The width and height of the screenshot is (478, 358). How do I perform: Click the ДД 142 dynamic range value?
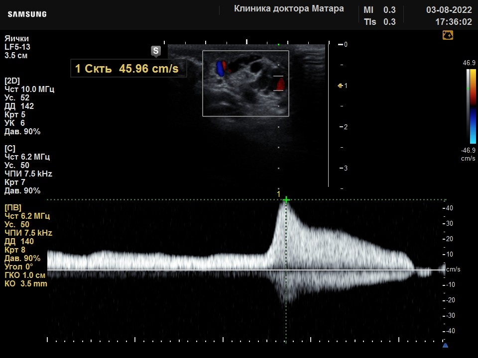19,106
